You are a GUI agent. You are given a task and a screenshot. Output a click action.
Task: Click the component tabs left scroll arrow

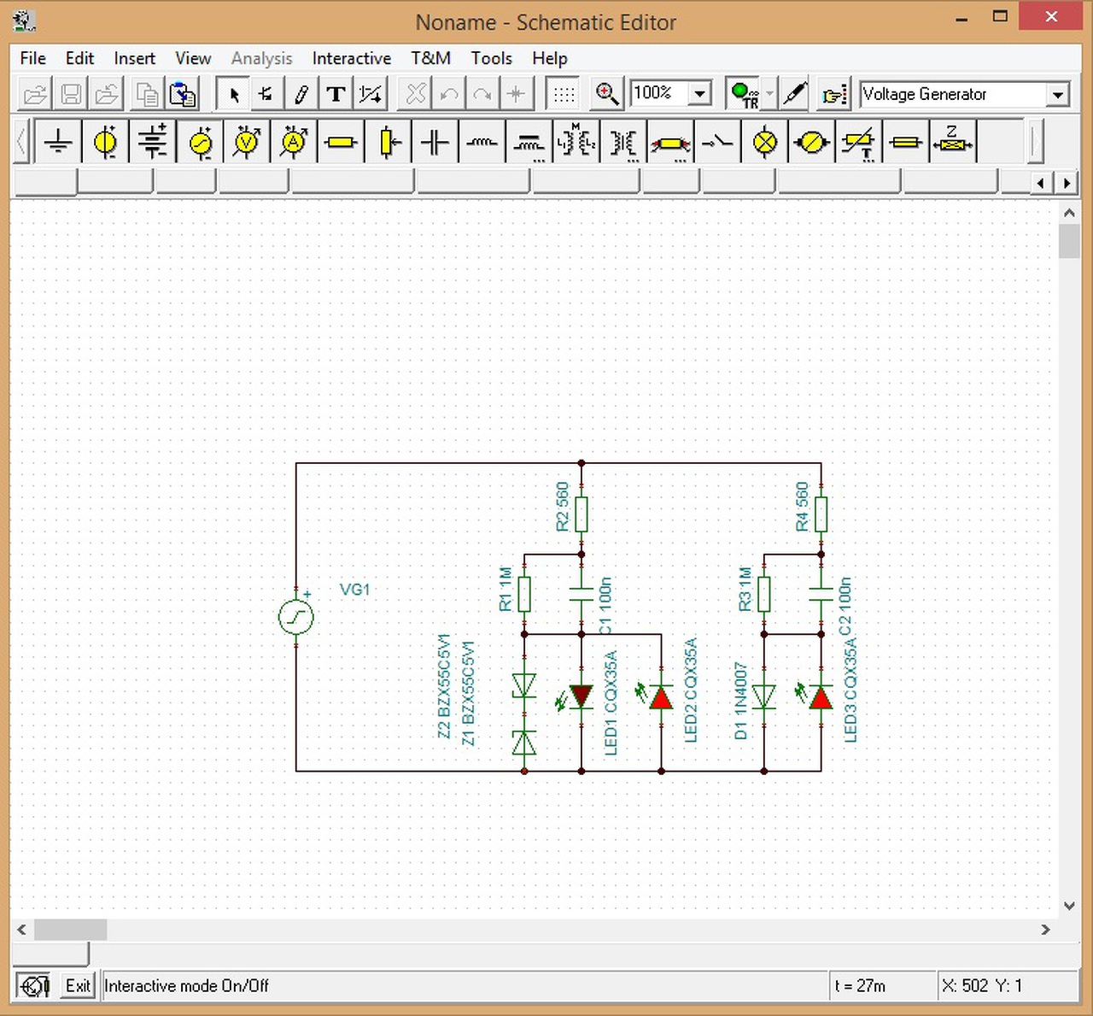1040,183
